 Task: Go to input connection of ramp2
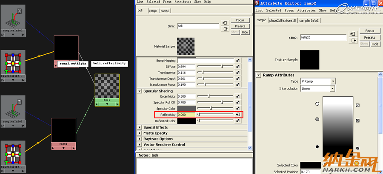(x=352, y=34)
